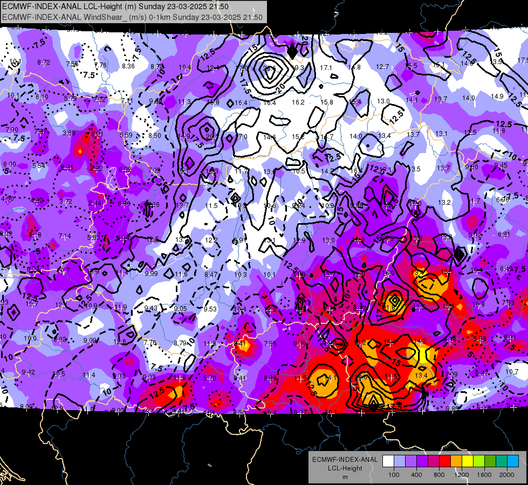528x485 pixels.
Task: Click the grid value '7.90'
Action: (x=12, y=130)
